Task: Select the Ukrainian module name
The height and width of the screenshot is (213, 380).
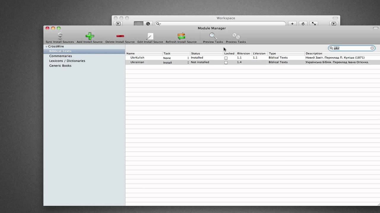Action: [137, 62]
